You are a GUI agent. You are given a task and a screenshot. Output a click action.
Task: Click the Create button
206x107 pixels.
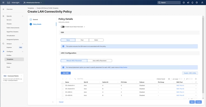pos(199,102)
